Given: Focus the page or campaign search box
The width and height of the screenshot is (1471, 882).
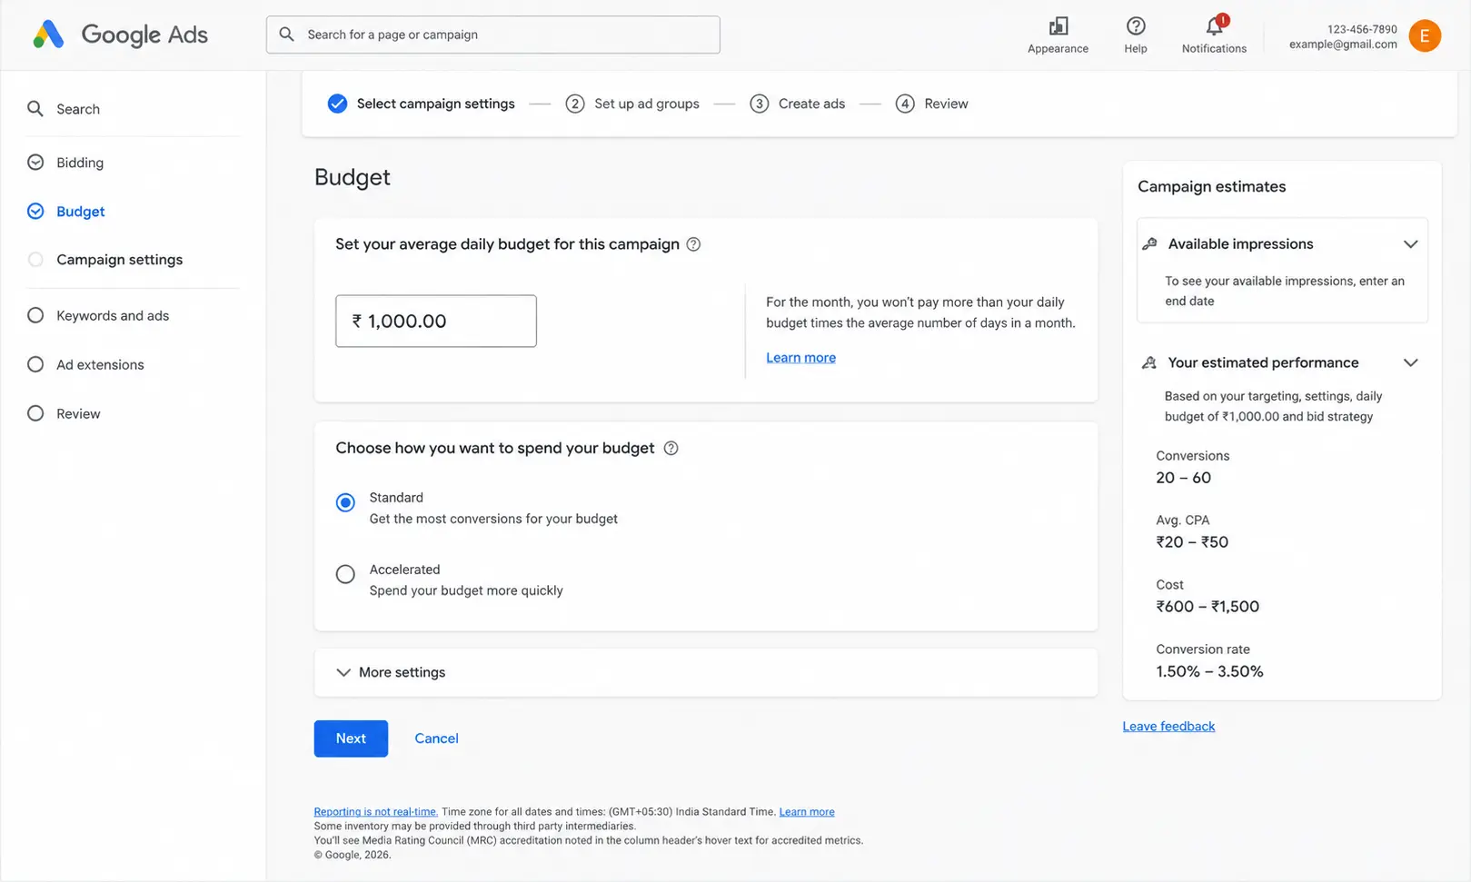Looking at the screenshot, I should click(x=493, y=35).
